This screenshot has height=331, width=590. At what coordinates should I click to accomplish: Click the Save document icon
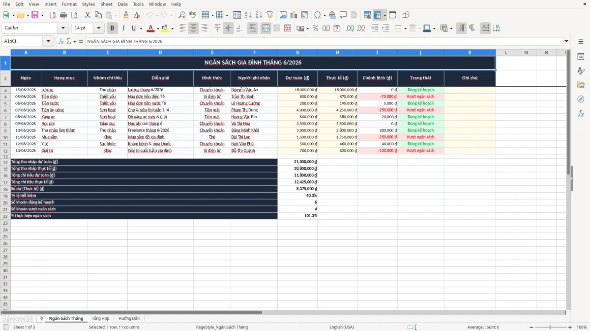click(35, 15)
